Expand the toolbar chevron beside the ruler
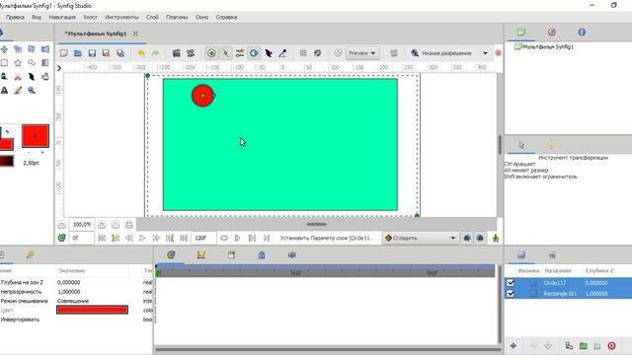Image resolution: width=632 pixels, height=355 pixels. pyautogui.click(x=59, y=68)
